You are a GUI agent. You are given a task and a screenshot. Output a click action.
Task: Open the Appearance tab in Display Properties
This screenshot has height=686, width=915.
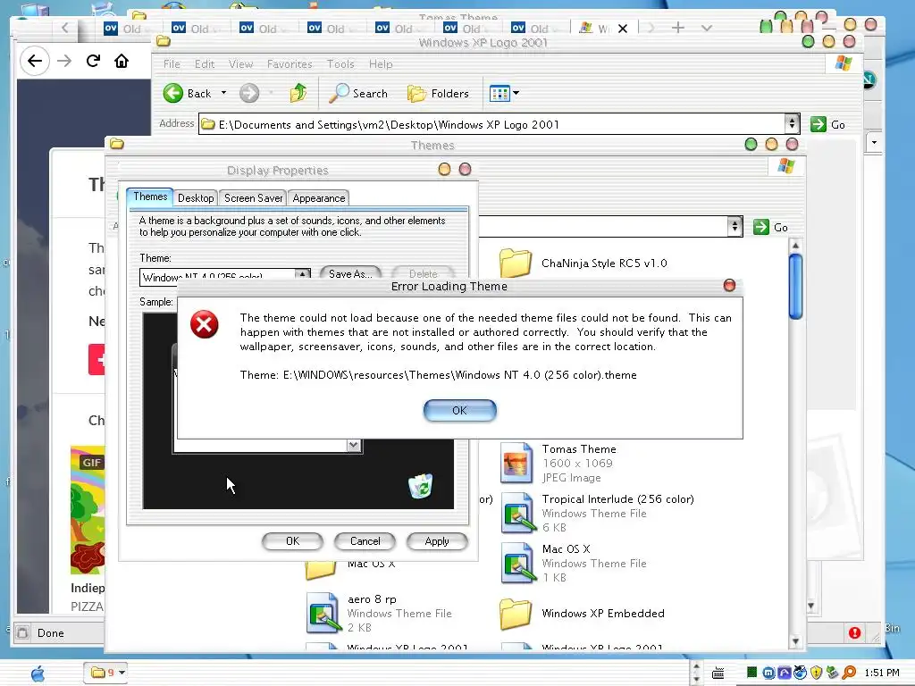319,198
